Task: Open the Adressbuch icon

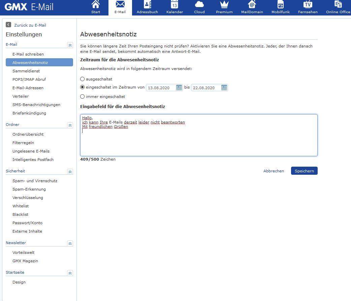Action: point(147,6)
